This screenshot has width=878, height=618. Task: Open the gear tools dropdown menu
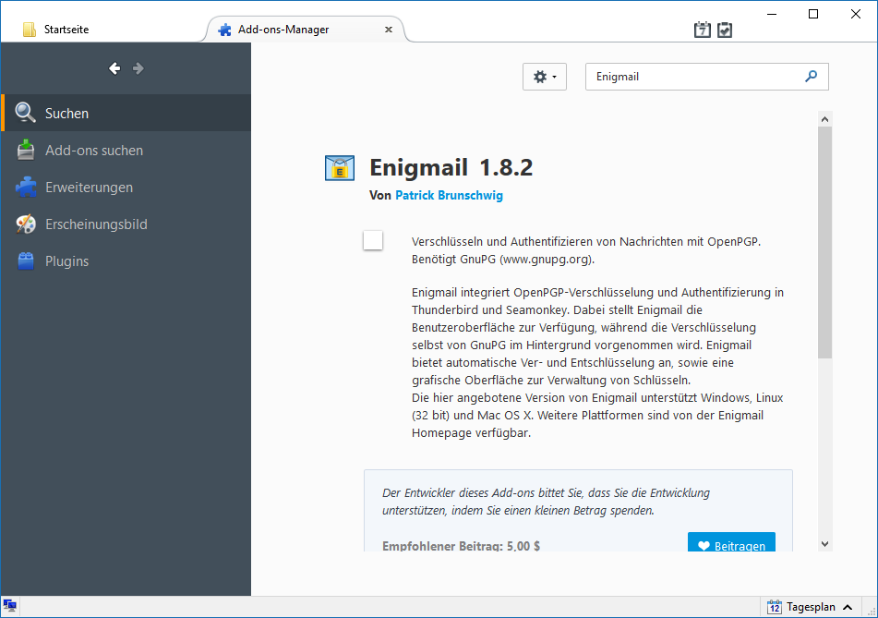click(545, 77)
